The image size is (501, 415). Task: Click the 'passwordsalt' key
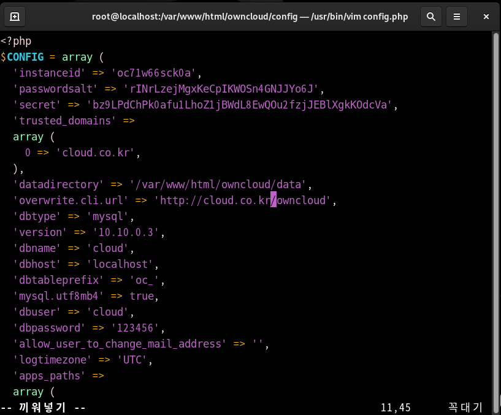(x=56, y=89)
